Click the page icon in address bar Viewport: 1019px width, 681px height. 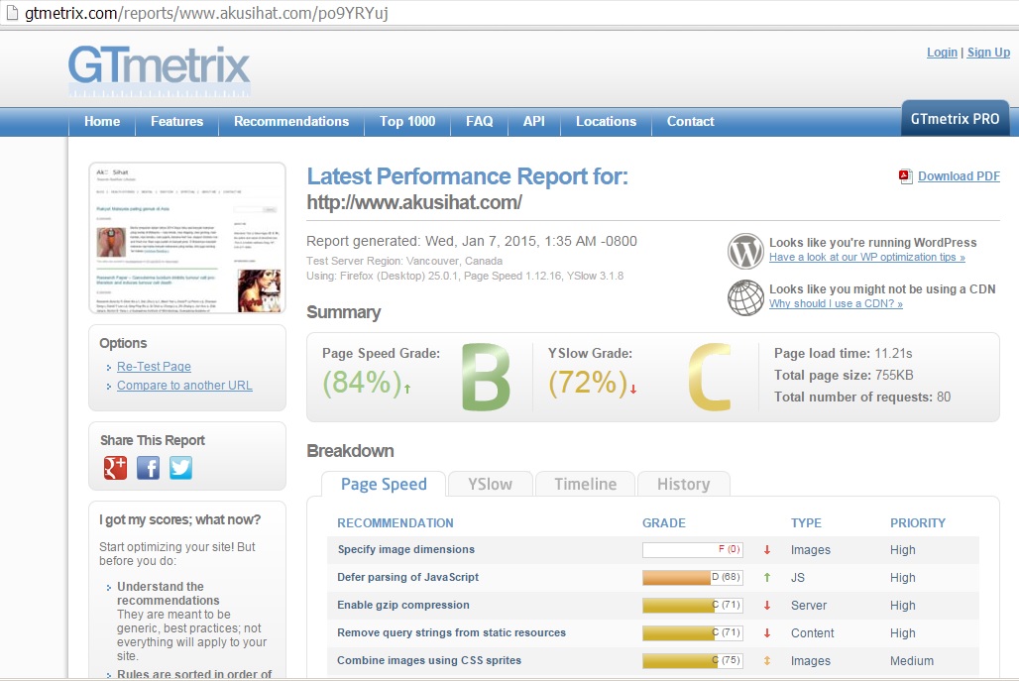click(x=12, y=12)
